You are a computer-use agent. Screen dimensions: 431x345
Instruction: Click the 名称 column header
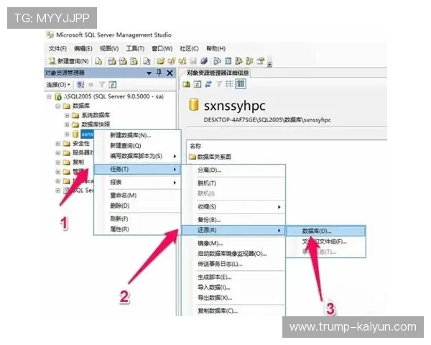(195, 144)
